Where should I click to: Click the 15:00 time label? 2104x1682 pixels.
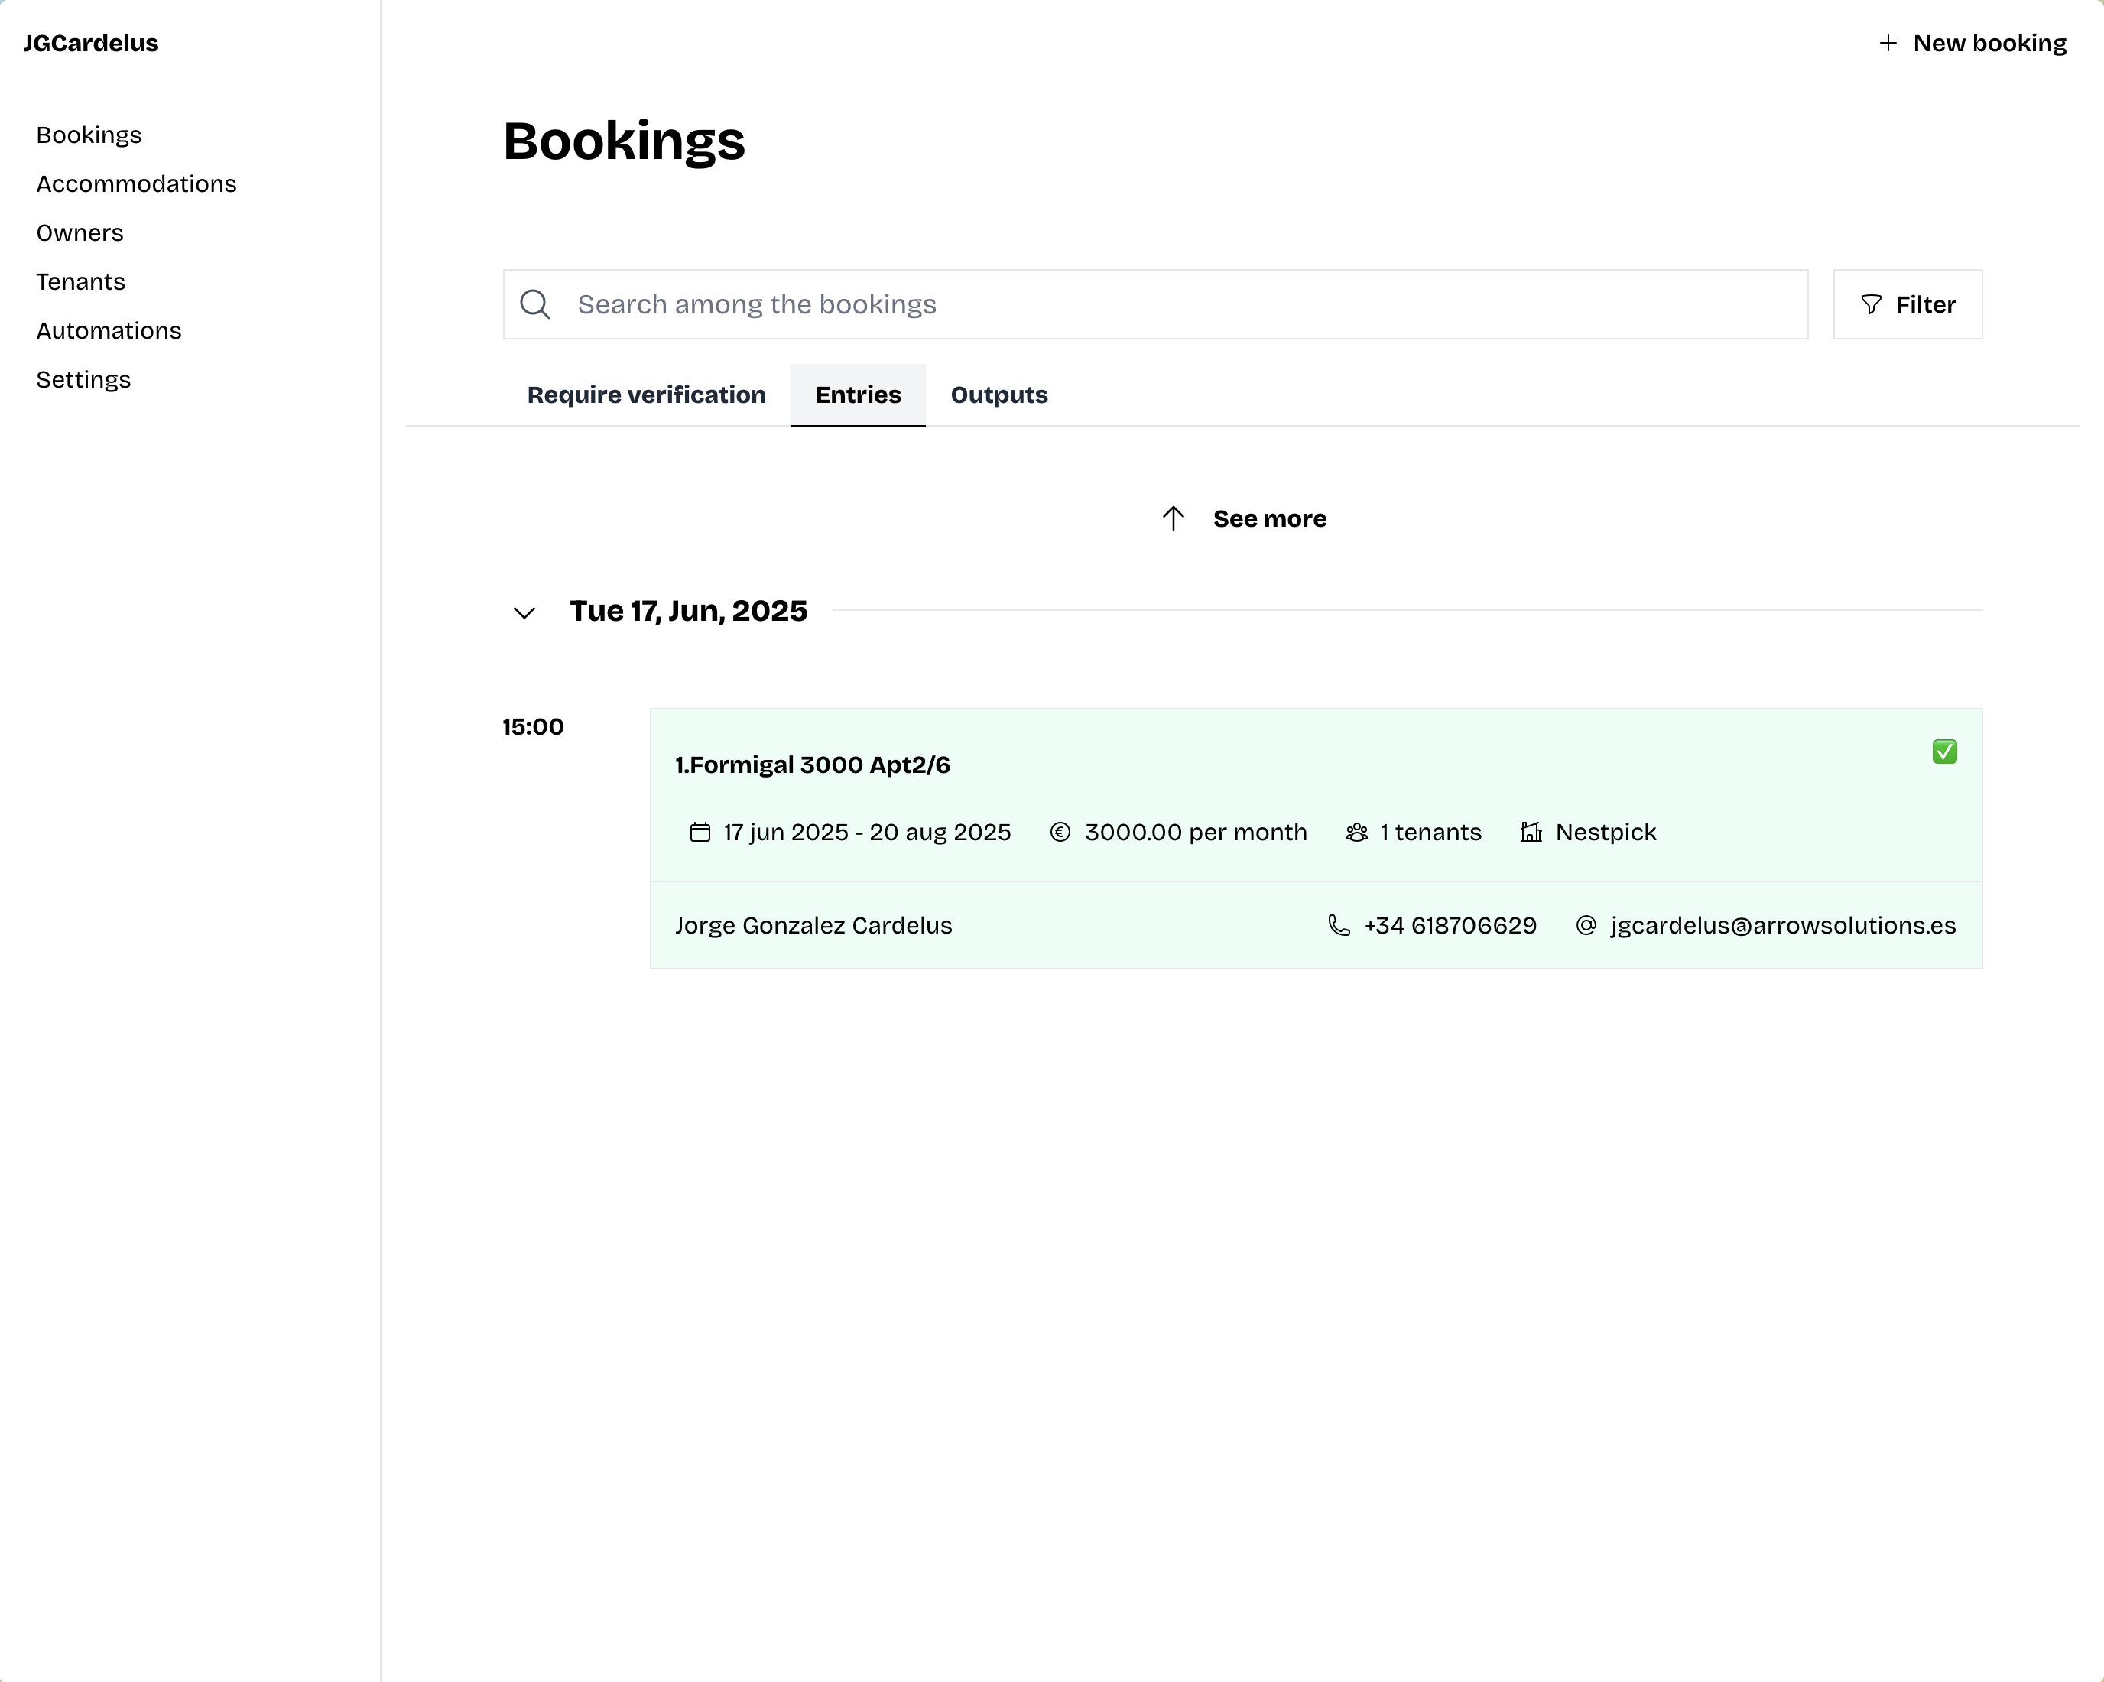[x=533, y=727]
